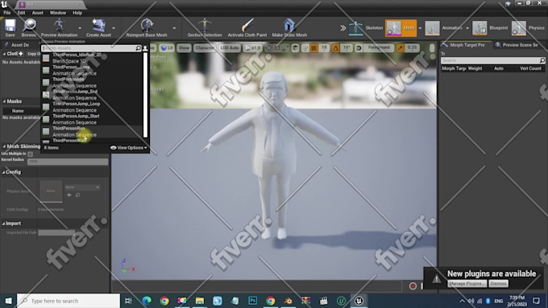The image size is (548, 308).
Task: Click the asset list vertical scrollbar
Action: tap(145, 95)
